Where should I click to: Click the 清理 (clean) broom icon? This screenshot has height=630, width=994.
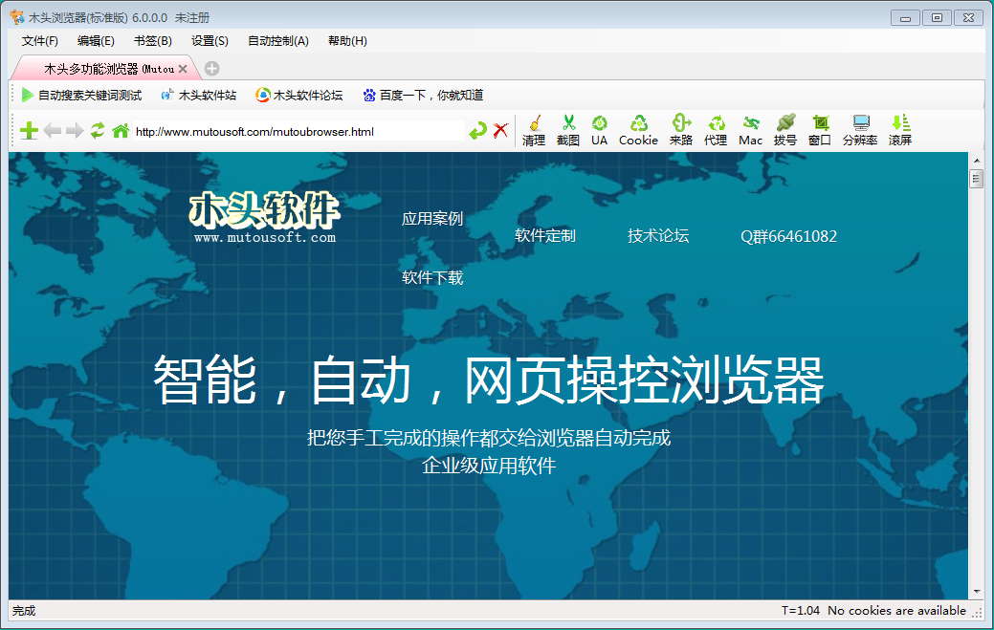pyautogui.click(x=534, y=130)
